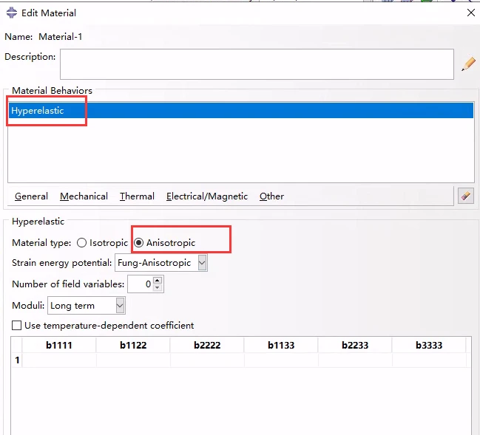Increase number of field variables
This screenshot has width=480, height=435.
click(158, 281)
